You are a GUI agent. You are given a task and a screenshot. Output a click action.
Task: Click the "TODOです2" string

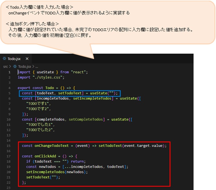tap(38, 109)
